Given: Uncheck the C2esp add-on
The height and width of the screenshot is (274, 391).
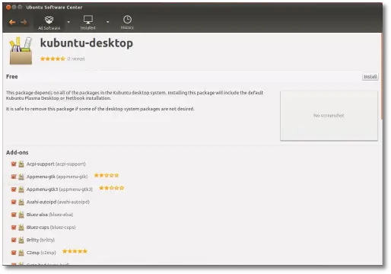Looking at the screenshot, I should (x=14, y=253).
